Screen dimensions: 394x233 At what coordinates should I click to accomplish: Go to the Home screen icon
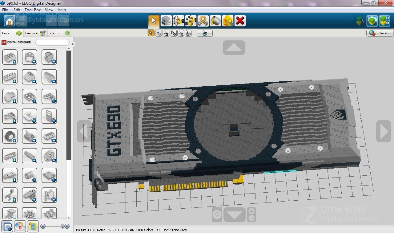click(10, 21)
